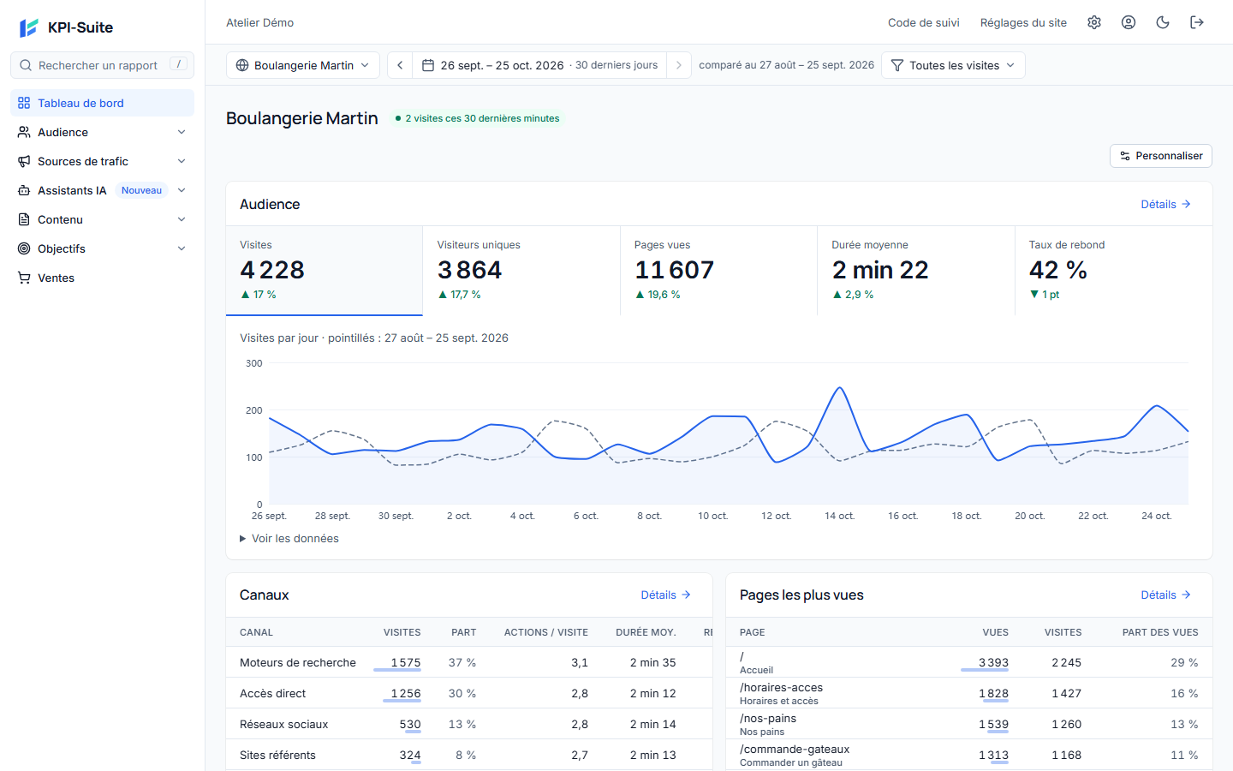The width and height of the screenshot is (1233, 771).
Task: Open the settings gear icon
Action: [x=1094, y=22]
